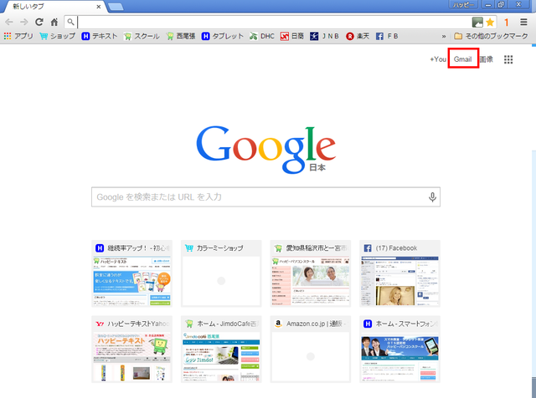
Task: Start voice search with microphone icon
Action: [432, 197]
